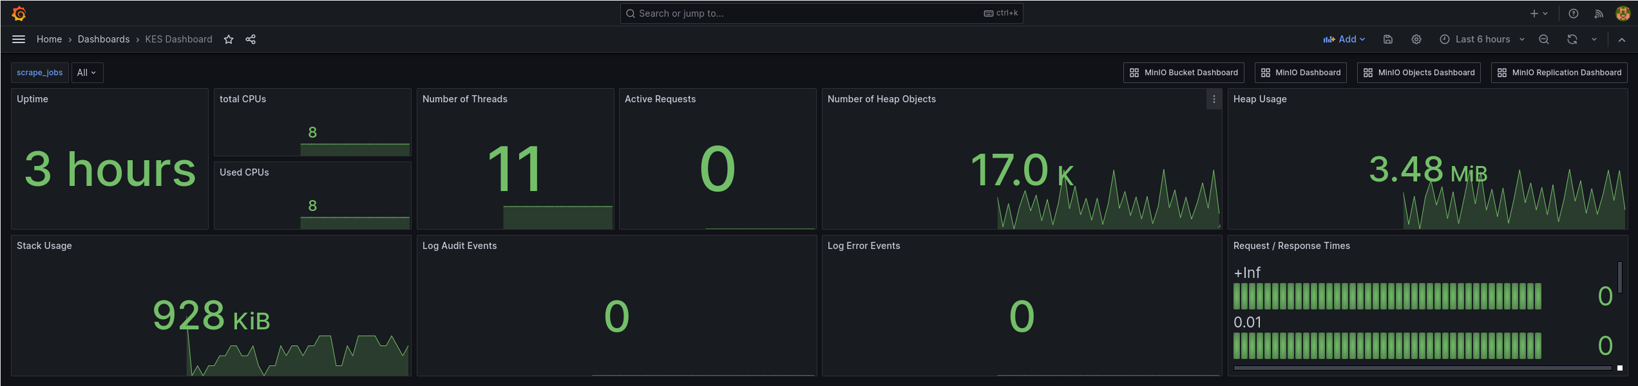Viewport: 1638px width, 386px height.
Task: Click the Log Error Events panel title
Action: pyautogui.click(x=864, y=246)
